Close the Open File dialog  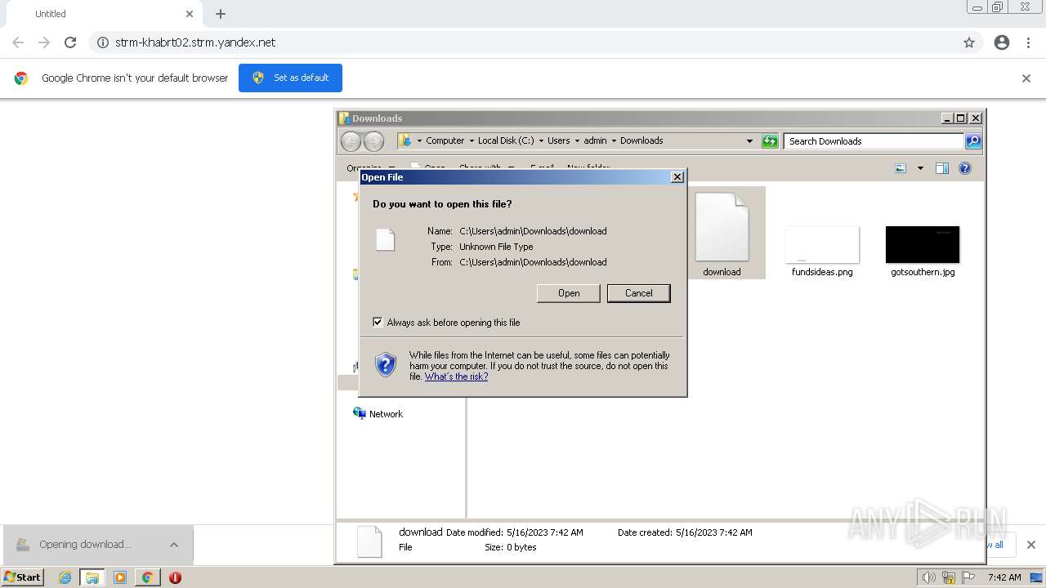pos(677,177)
